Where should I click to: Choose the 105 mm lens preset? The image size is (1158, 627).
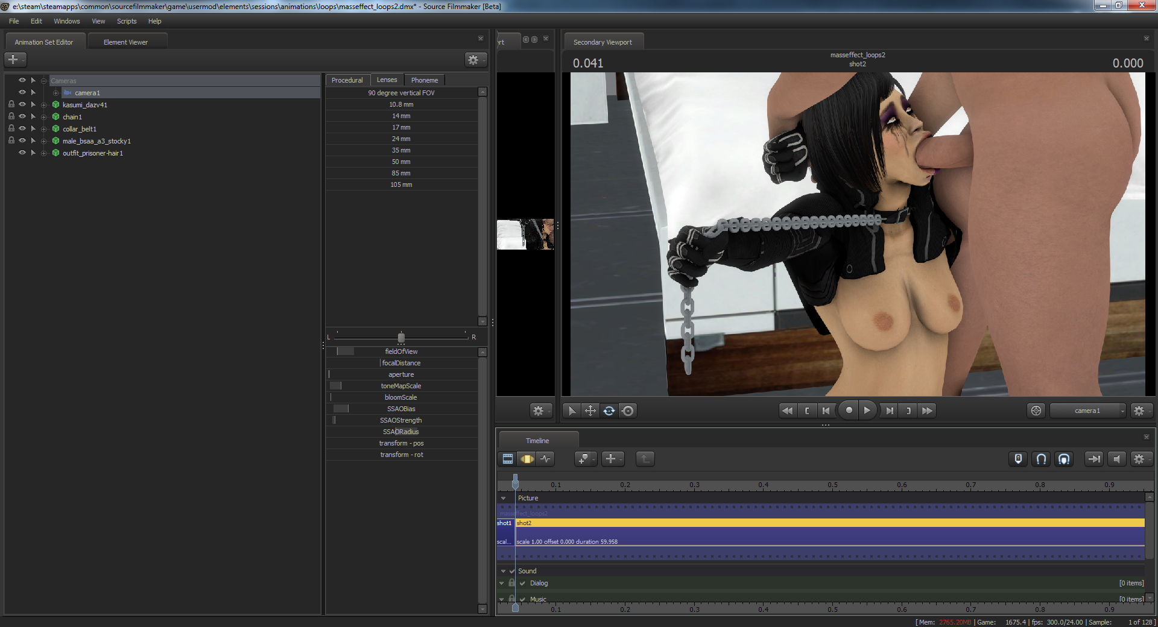pyautogui.click(x=402, y=184)
